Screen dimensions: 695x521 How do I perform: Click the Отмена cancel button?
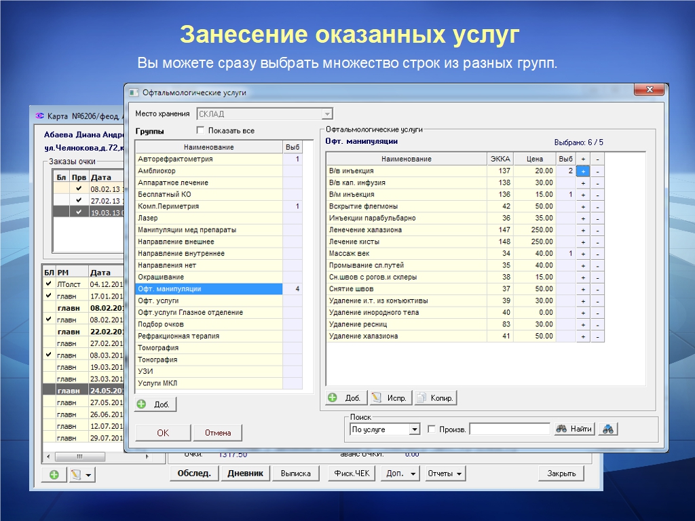pyautogui.click(x=217, y=433)
